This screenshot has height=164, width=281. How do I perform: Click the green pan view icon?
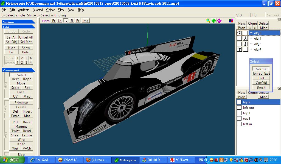(213, 21)
